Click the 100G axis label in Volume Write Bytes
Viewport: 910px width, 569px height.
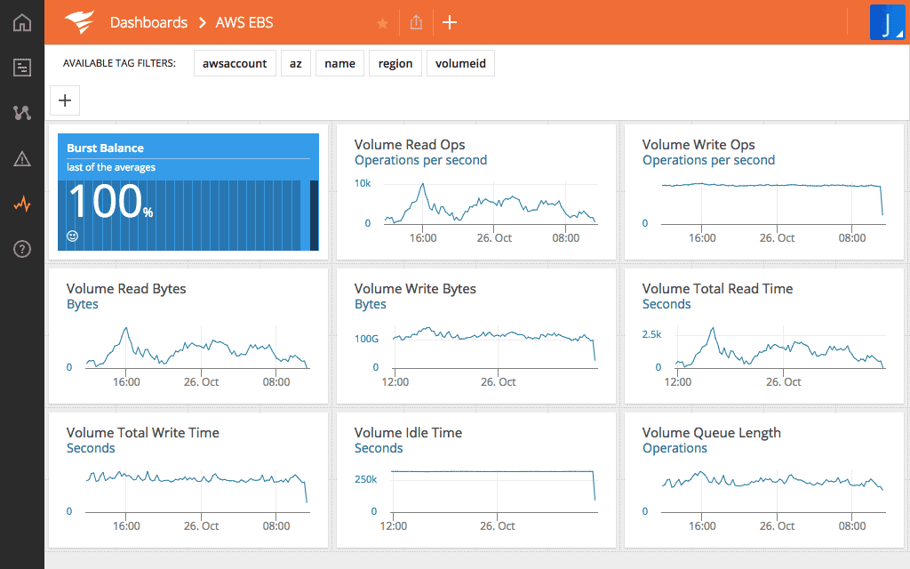click(x=366, y=339)
